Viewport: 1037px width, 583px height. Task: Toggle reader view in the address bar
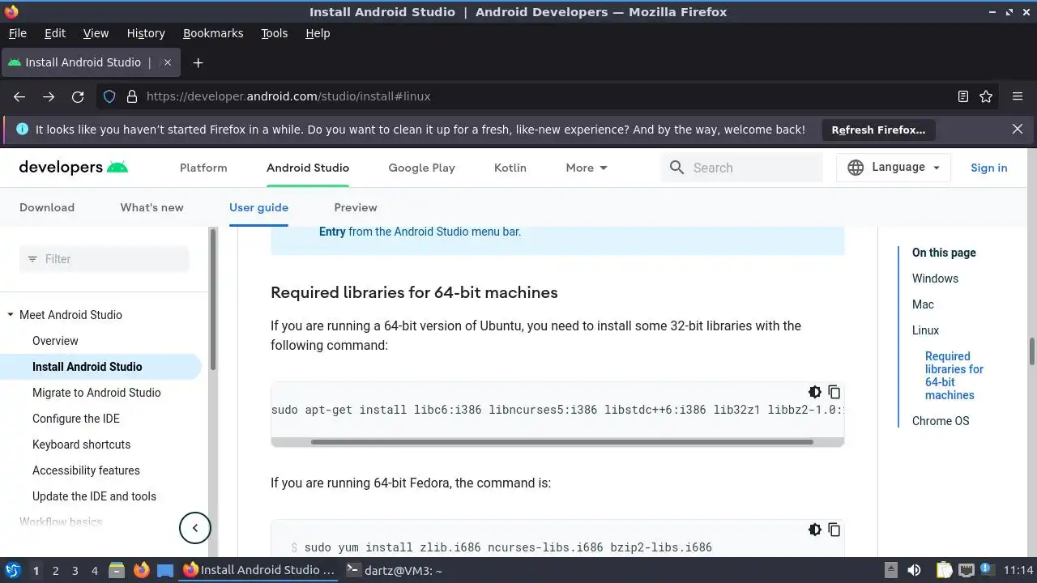[963, 96]
